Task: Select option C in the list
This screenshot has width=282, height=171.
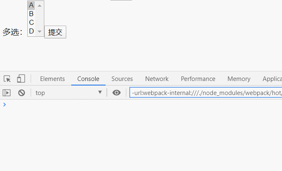Action: (31, 22)
